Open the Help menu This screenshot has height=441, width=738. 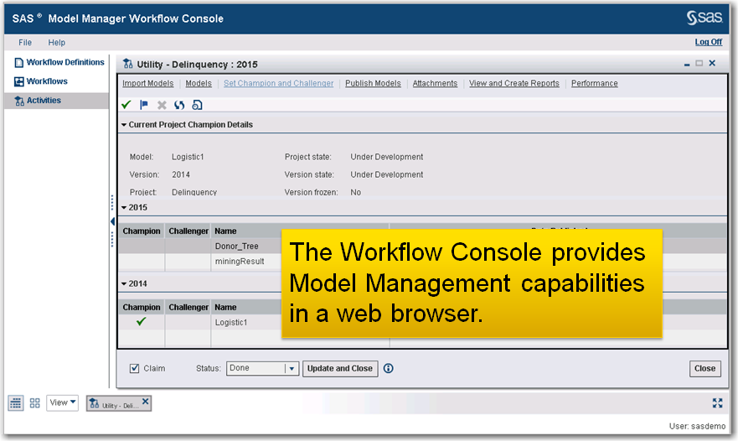[56, 43]
